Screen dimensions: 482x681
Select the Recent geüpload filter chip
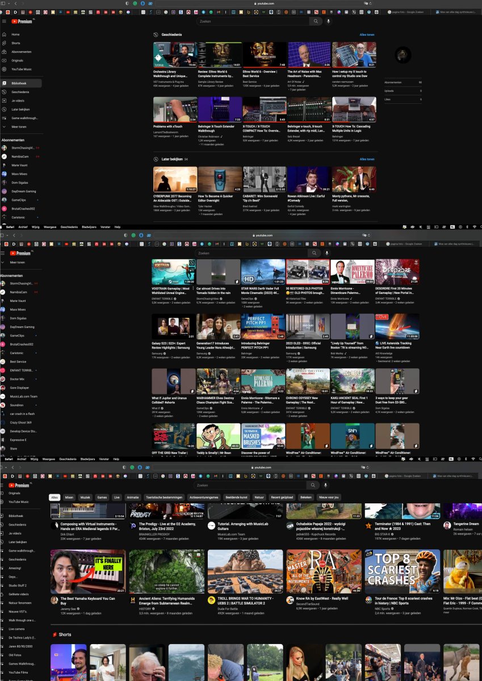pos(282,497)
